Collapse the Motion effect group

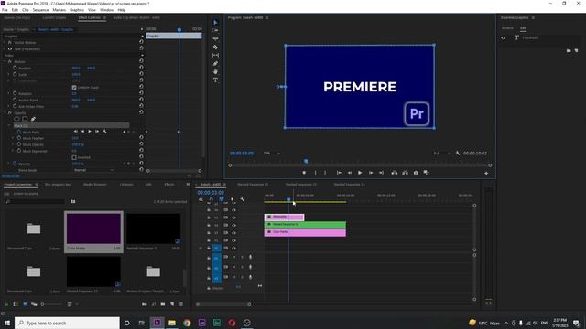point(5,61)
